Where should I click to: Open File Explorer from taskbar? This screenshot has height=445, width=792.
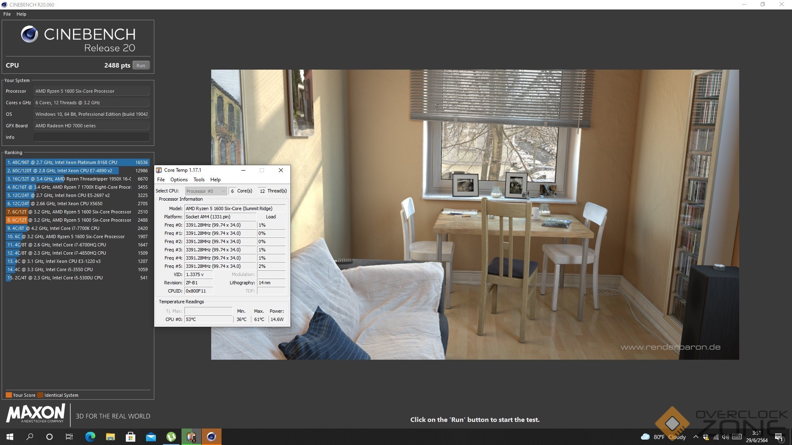pyautogui.click(x=110, y=437)
